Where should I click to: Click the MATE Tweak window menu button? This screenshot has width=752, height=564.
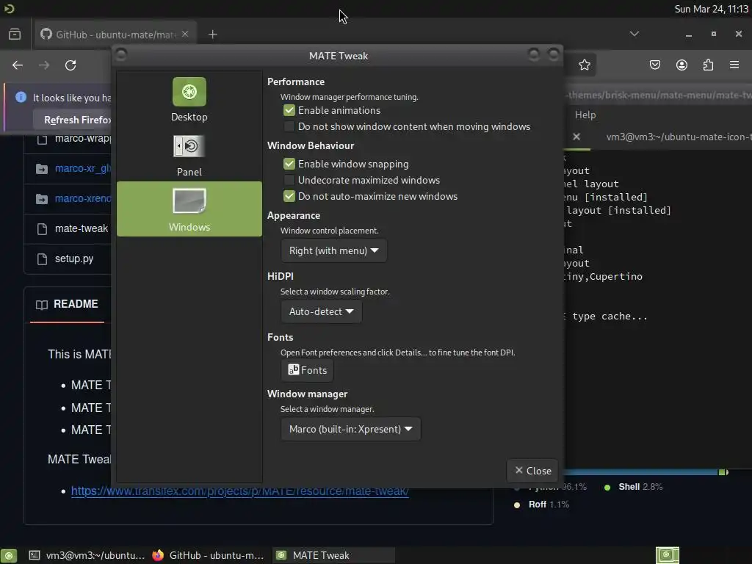click(x=121, y=54)
